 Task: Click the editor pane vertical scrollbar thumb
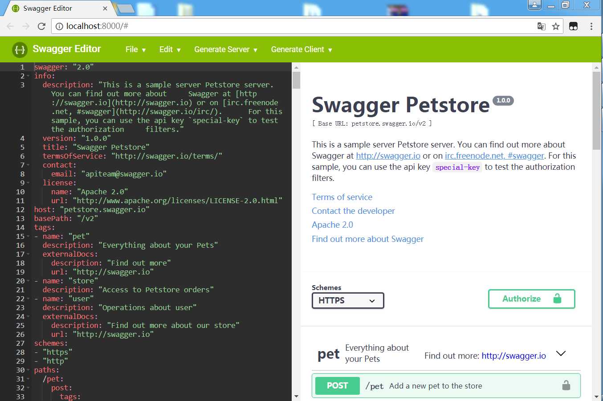point(296,80)
